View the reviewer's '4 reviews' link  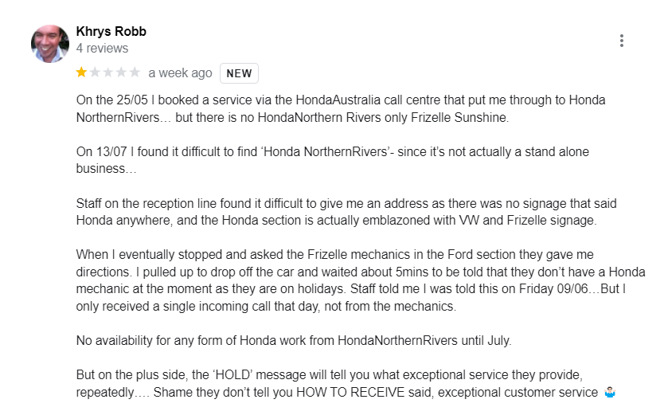pyautogui.click(x=102, y=49)
